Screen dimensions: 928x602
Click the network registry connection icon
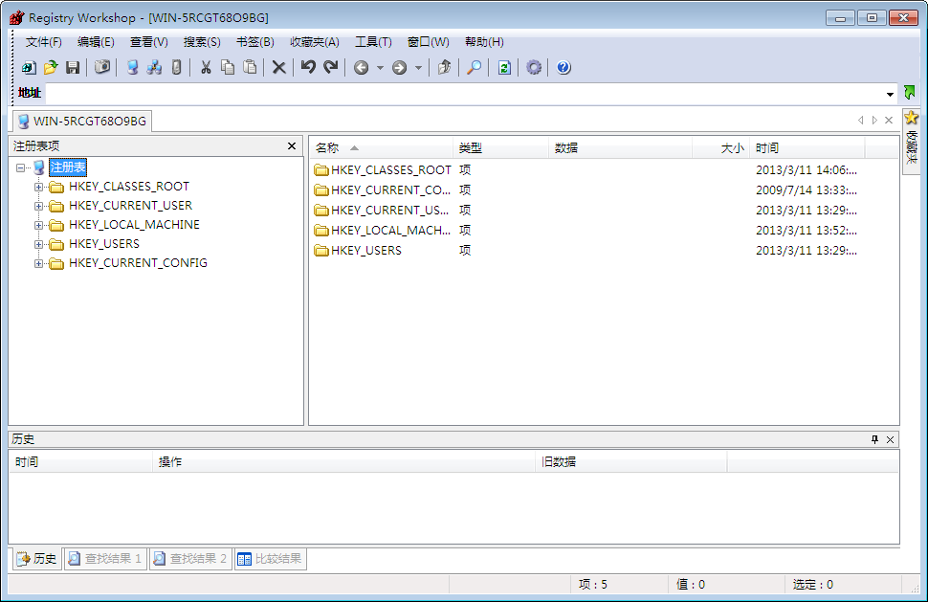[154, 68]
